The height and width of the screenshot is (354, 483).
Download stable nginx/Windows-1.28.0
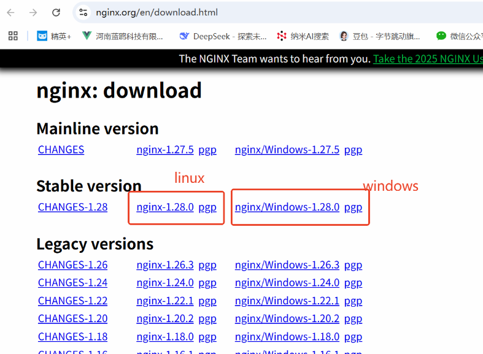(287, 207)
